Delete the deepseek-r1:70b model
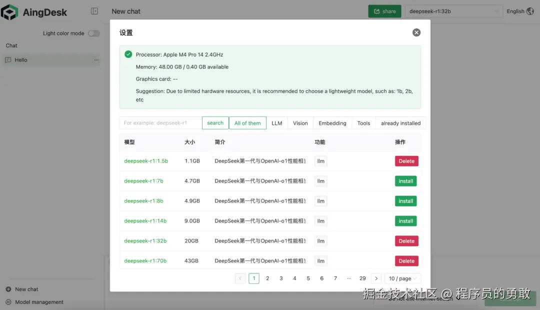This screenshot has width=540, height=310. pos(406,261)
